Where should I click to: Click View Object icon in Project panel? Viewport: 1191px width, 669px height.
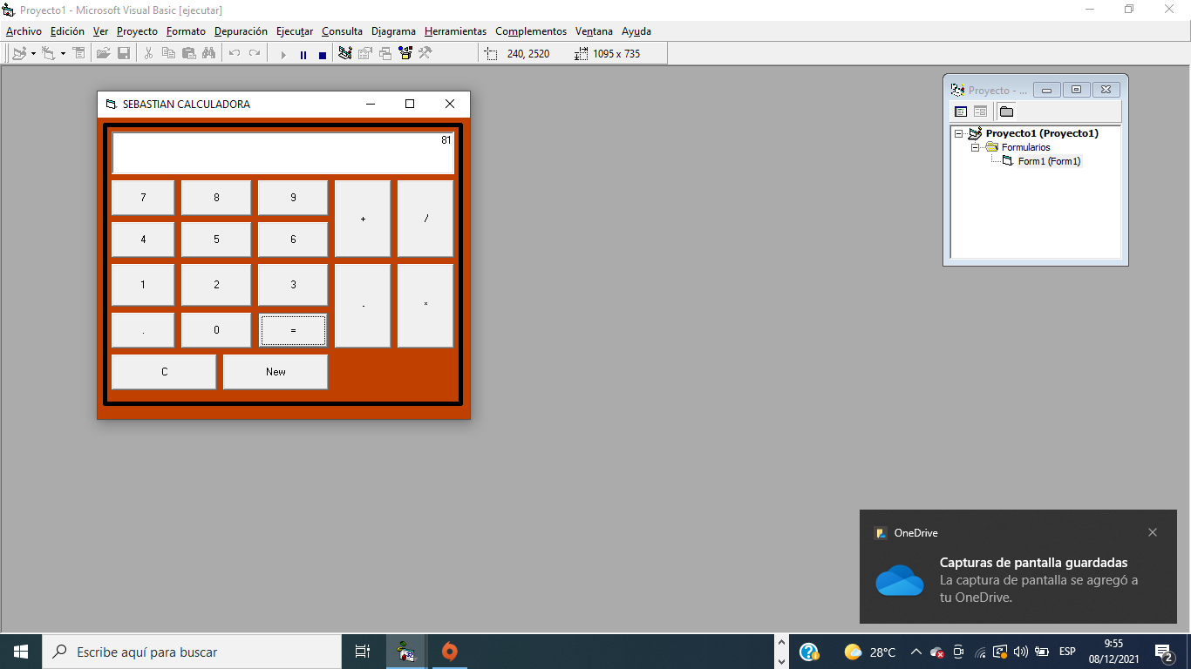point(980,111)
